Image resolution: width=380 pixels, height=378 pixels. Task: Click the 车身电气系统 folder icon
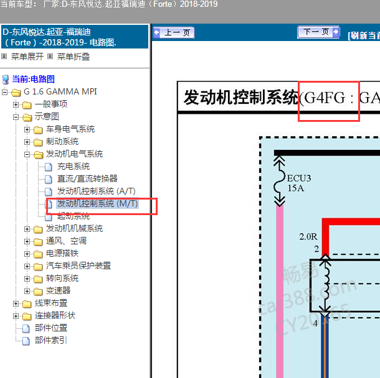(x=38, y=130)
